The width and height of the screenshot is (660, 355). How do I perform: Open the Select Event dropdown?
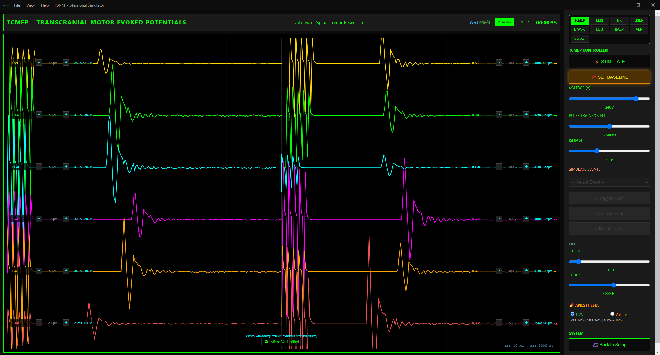(x=609, y=182)
